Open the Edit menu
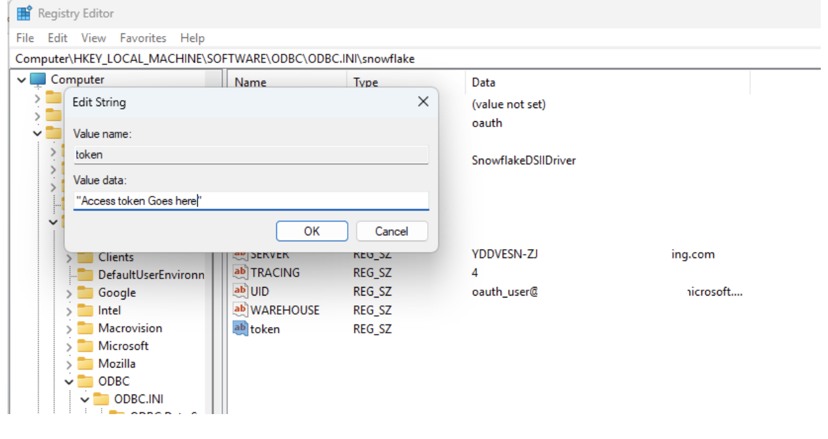 pos(58,38)
